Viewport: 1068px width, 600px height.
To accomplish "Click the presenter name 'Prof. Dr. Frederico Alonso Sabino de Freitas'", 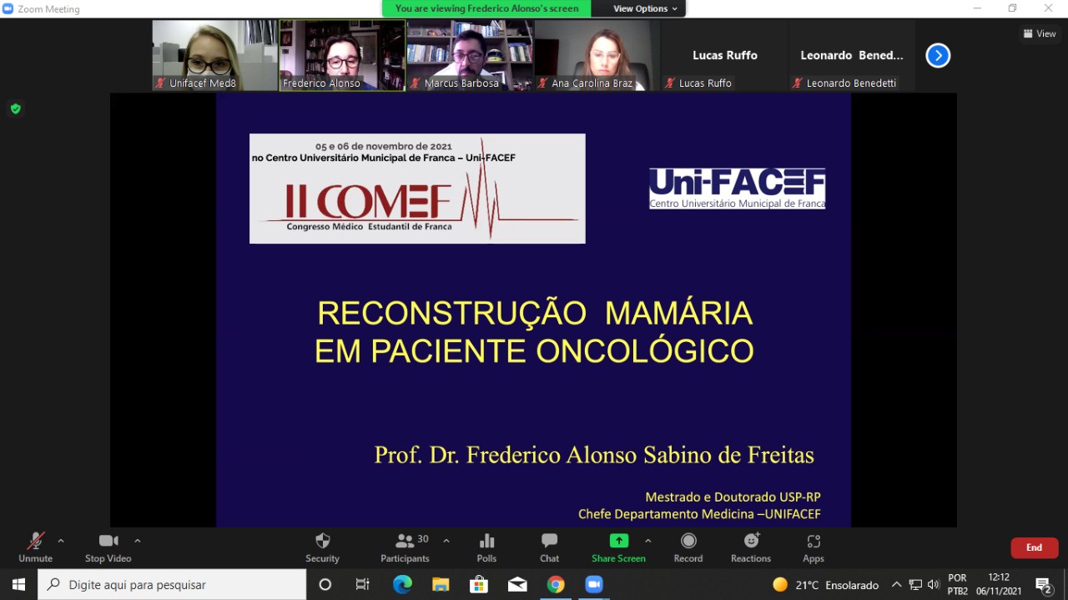I will coord(594,455).
